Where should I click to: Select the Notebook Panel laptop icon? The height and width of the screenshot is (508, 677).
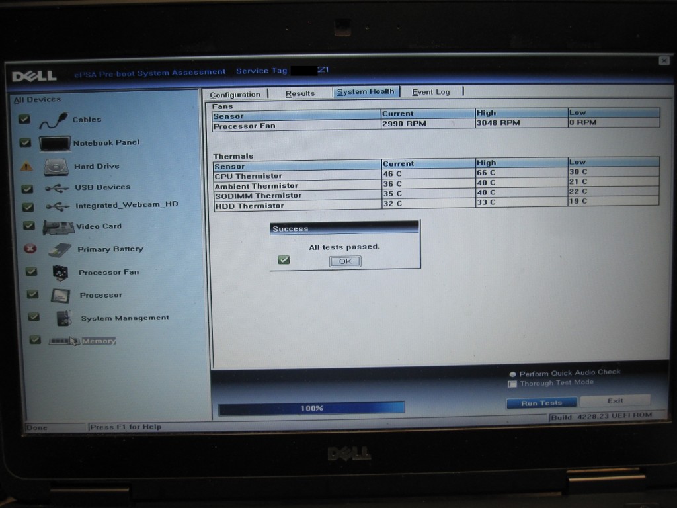pyautogui.click(x=55, y=144)
